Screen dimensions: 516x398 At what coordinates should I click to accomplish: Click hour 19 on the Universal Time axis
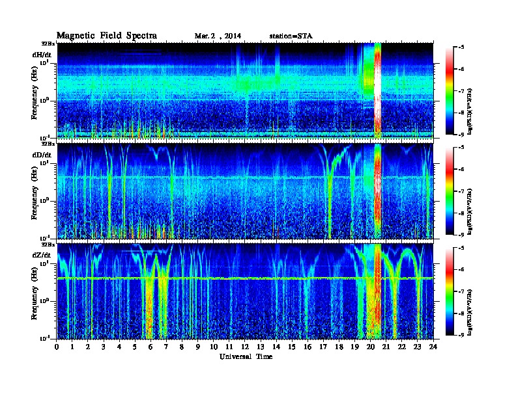click(354, 347)
